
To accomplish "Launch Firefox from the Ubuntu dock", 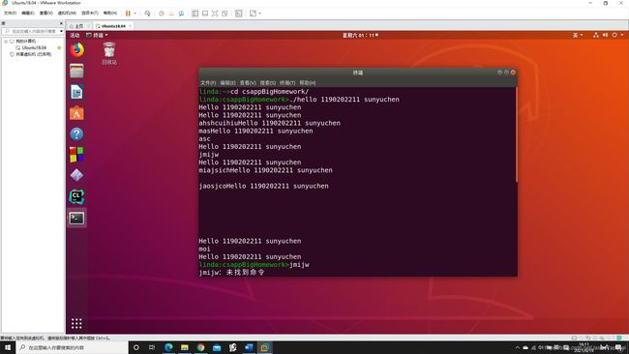I will click(77, 49).
